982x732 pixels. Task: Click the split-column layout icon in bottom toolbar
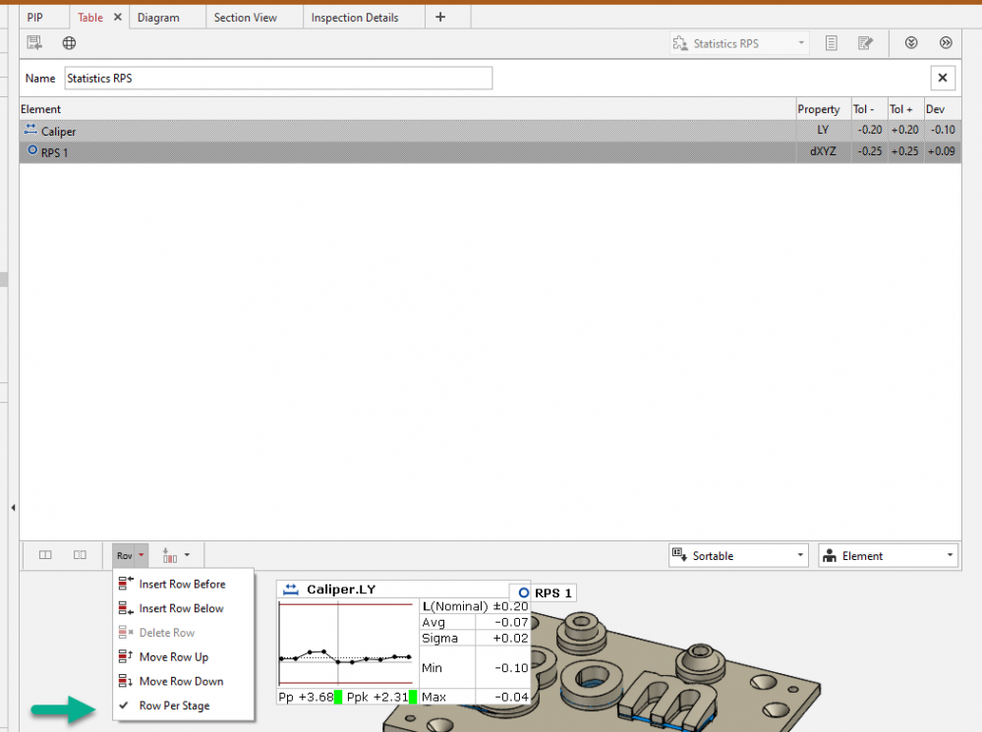click(x=80, y=555)
